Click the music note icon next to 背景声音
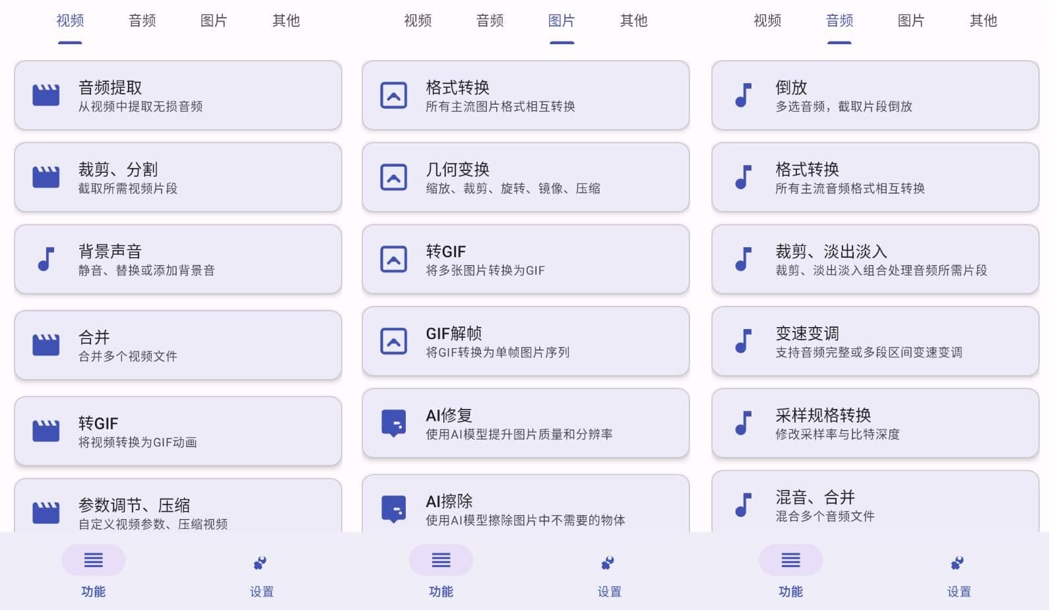1049x610 pixels. click(x=46, y=259)
